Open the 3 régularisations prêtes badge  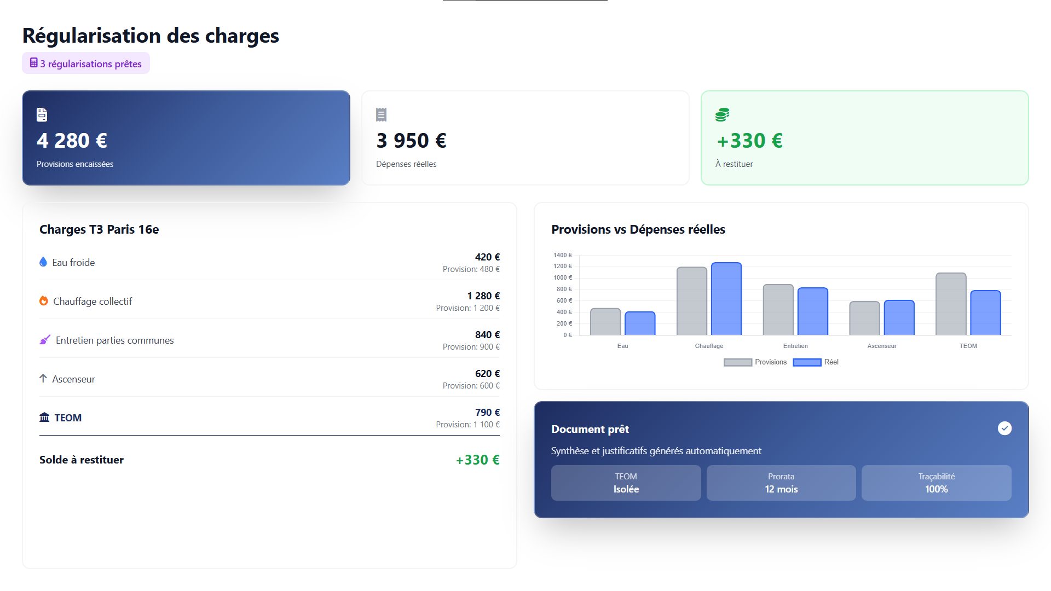(x=86, y=63)
